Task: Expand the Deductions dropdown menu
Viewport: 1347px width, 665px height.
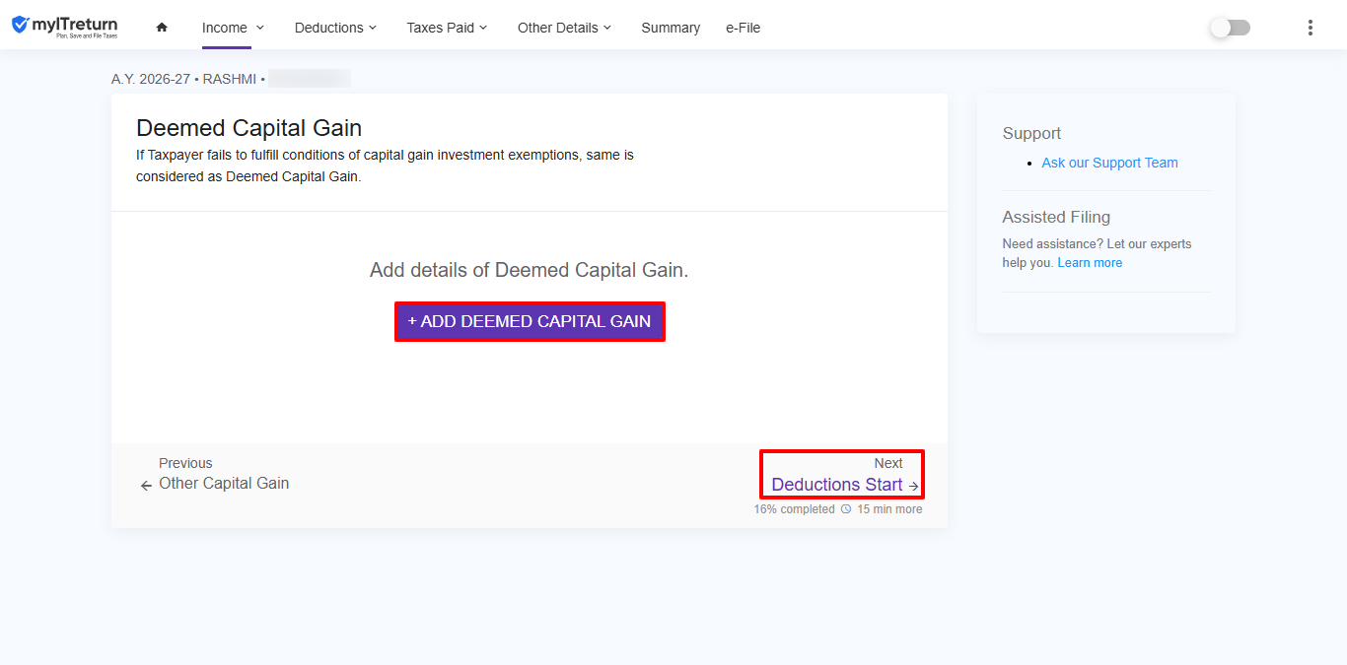Action: click(335, 28)
